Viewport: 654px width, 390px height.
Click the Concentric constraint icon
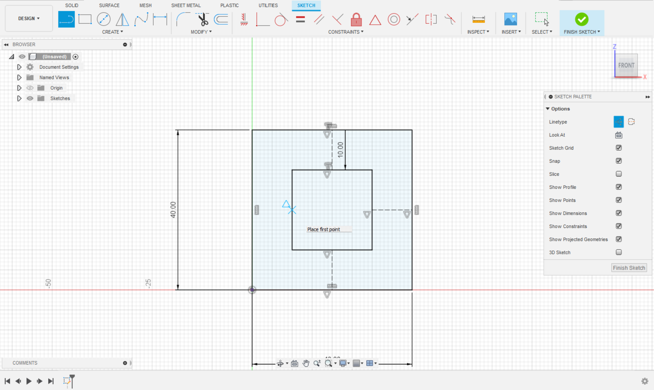tap(394, 19)
